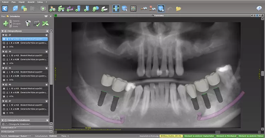
Task: Collapse tooth position 37 group
Action: [3, 35]
